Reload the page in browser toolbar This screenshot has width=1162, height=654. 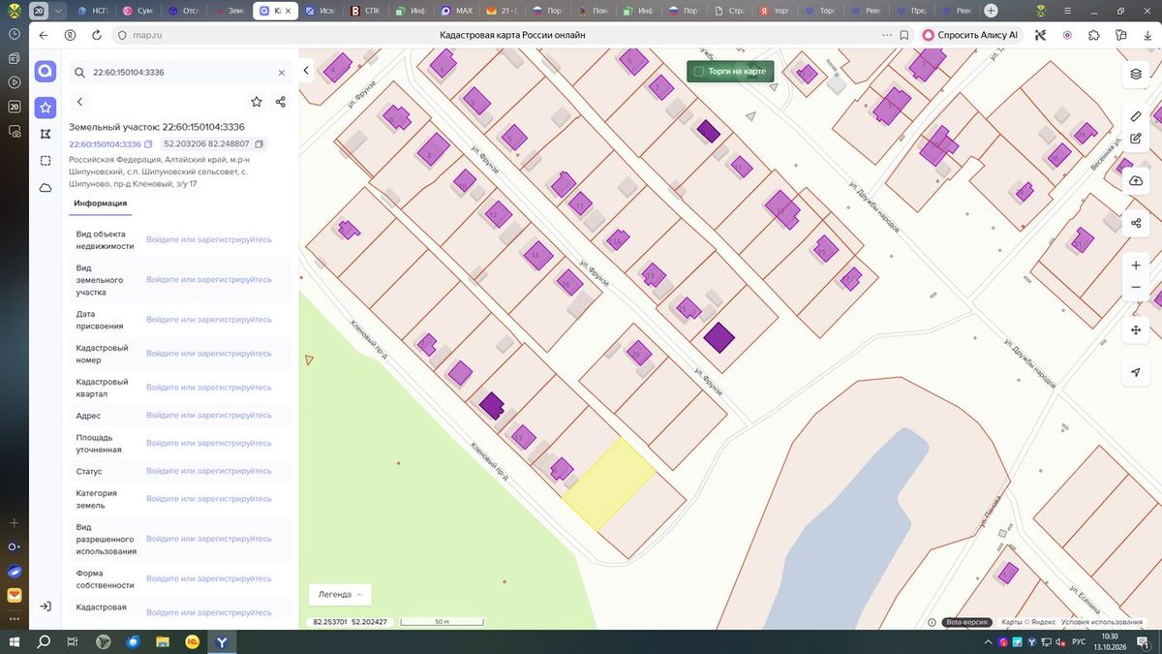point(97,35)
